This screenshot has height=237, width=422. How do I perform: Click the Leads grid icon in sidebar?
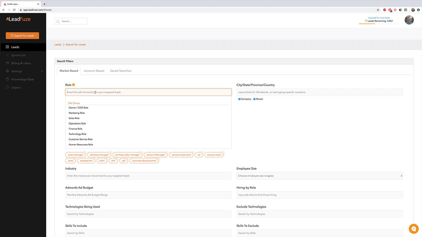7,47
